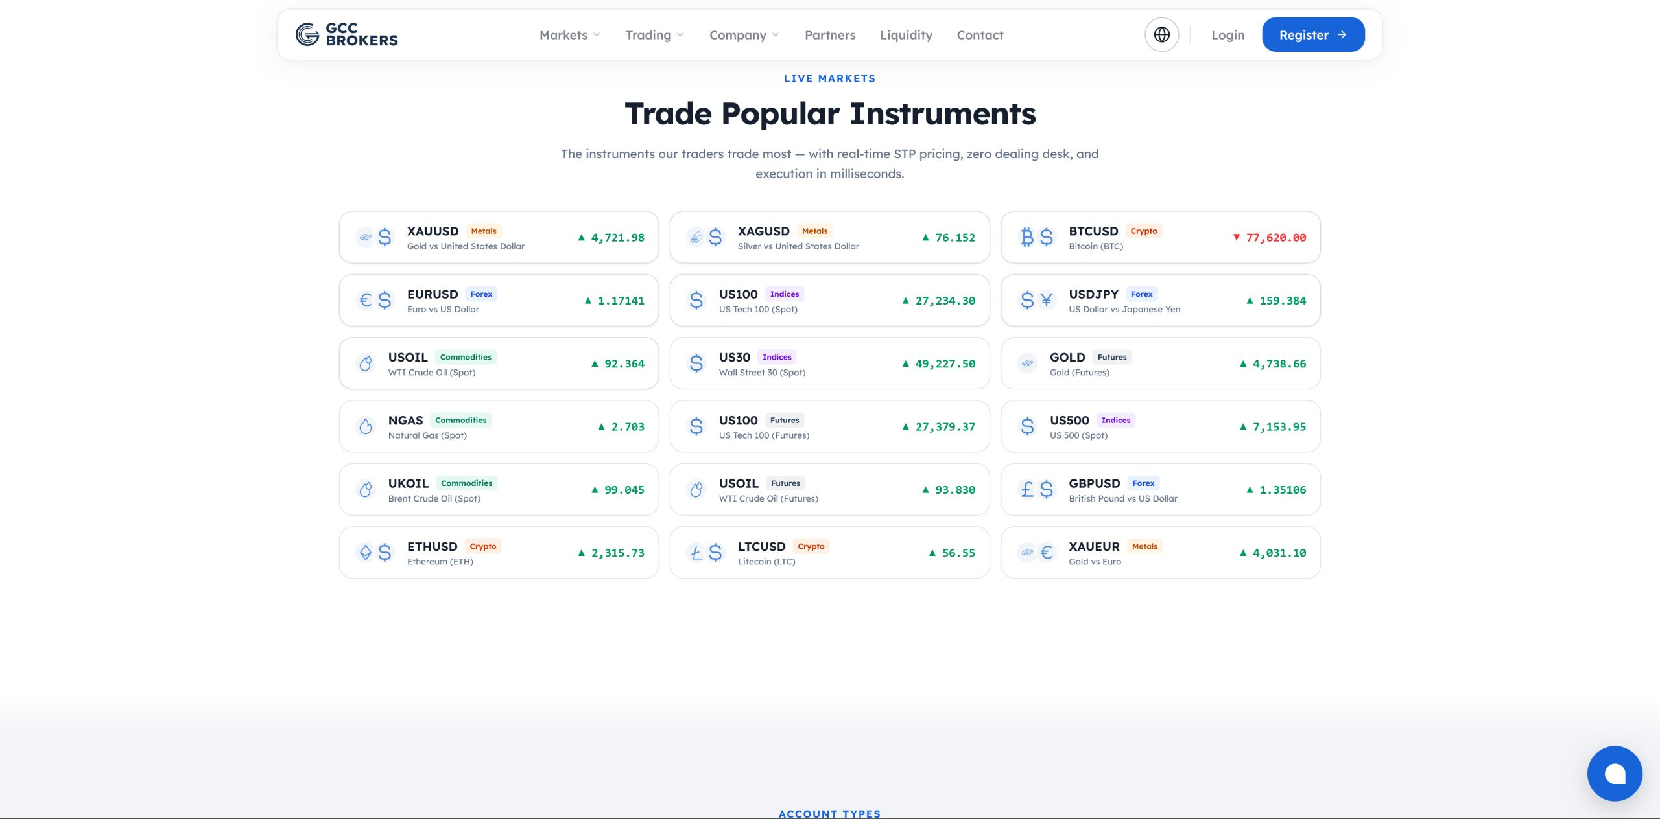Click the US100 Indices dollar icon

696,300
